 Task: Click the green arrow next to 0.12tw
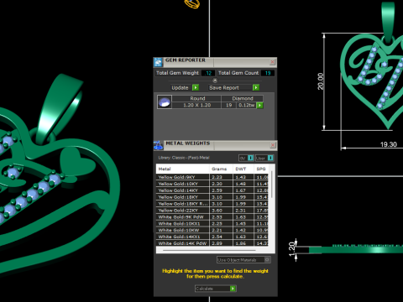259,106
